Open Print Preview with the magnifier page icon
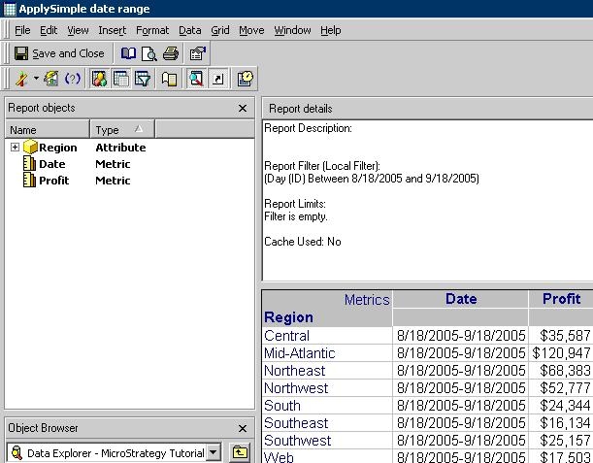593x463 pixels. coord(148,53)
